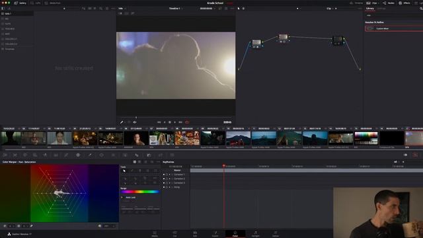The height and width of the screenshot is (238, 423).
Task: Click the effects library search icon
Action: pos(421,9)
